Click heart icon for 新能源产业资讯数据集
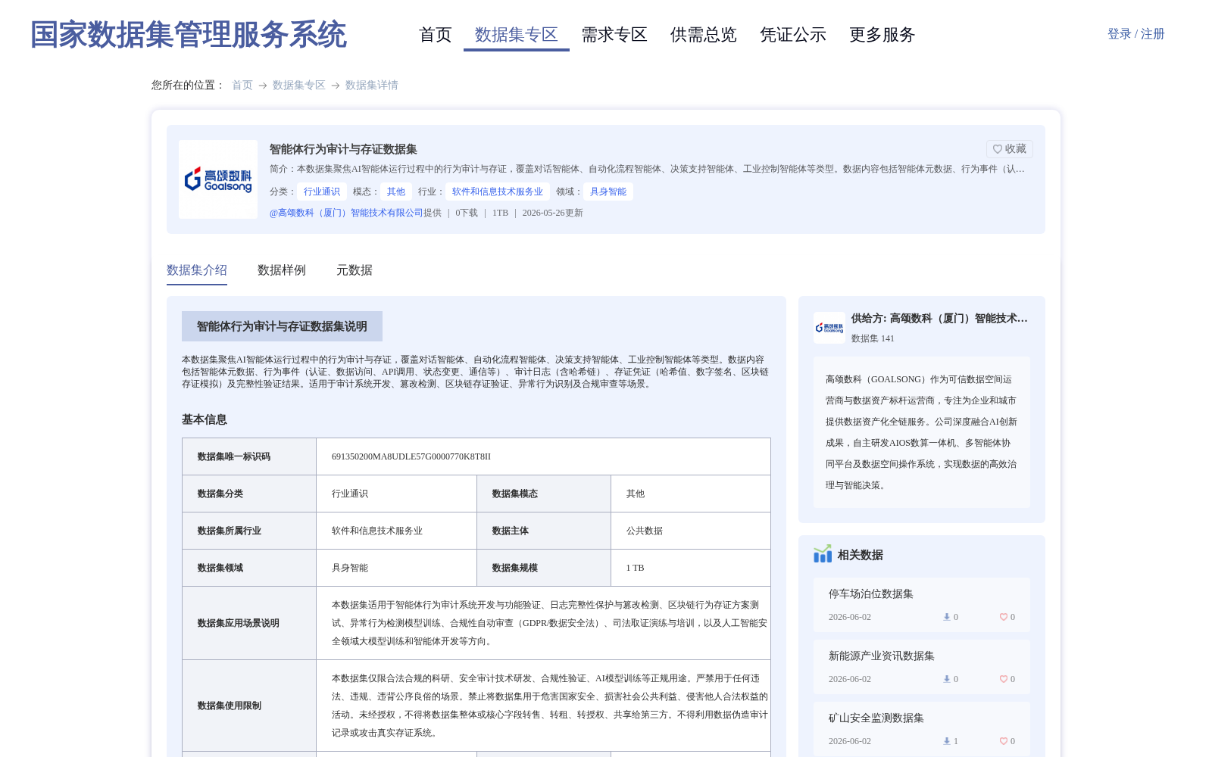This screenshot has width=1212, height=757. point(1003,679)
